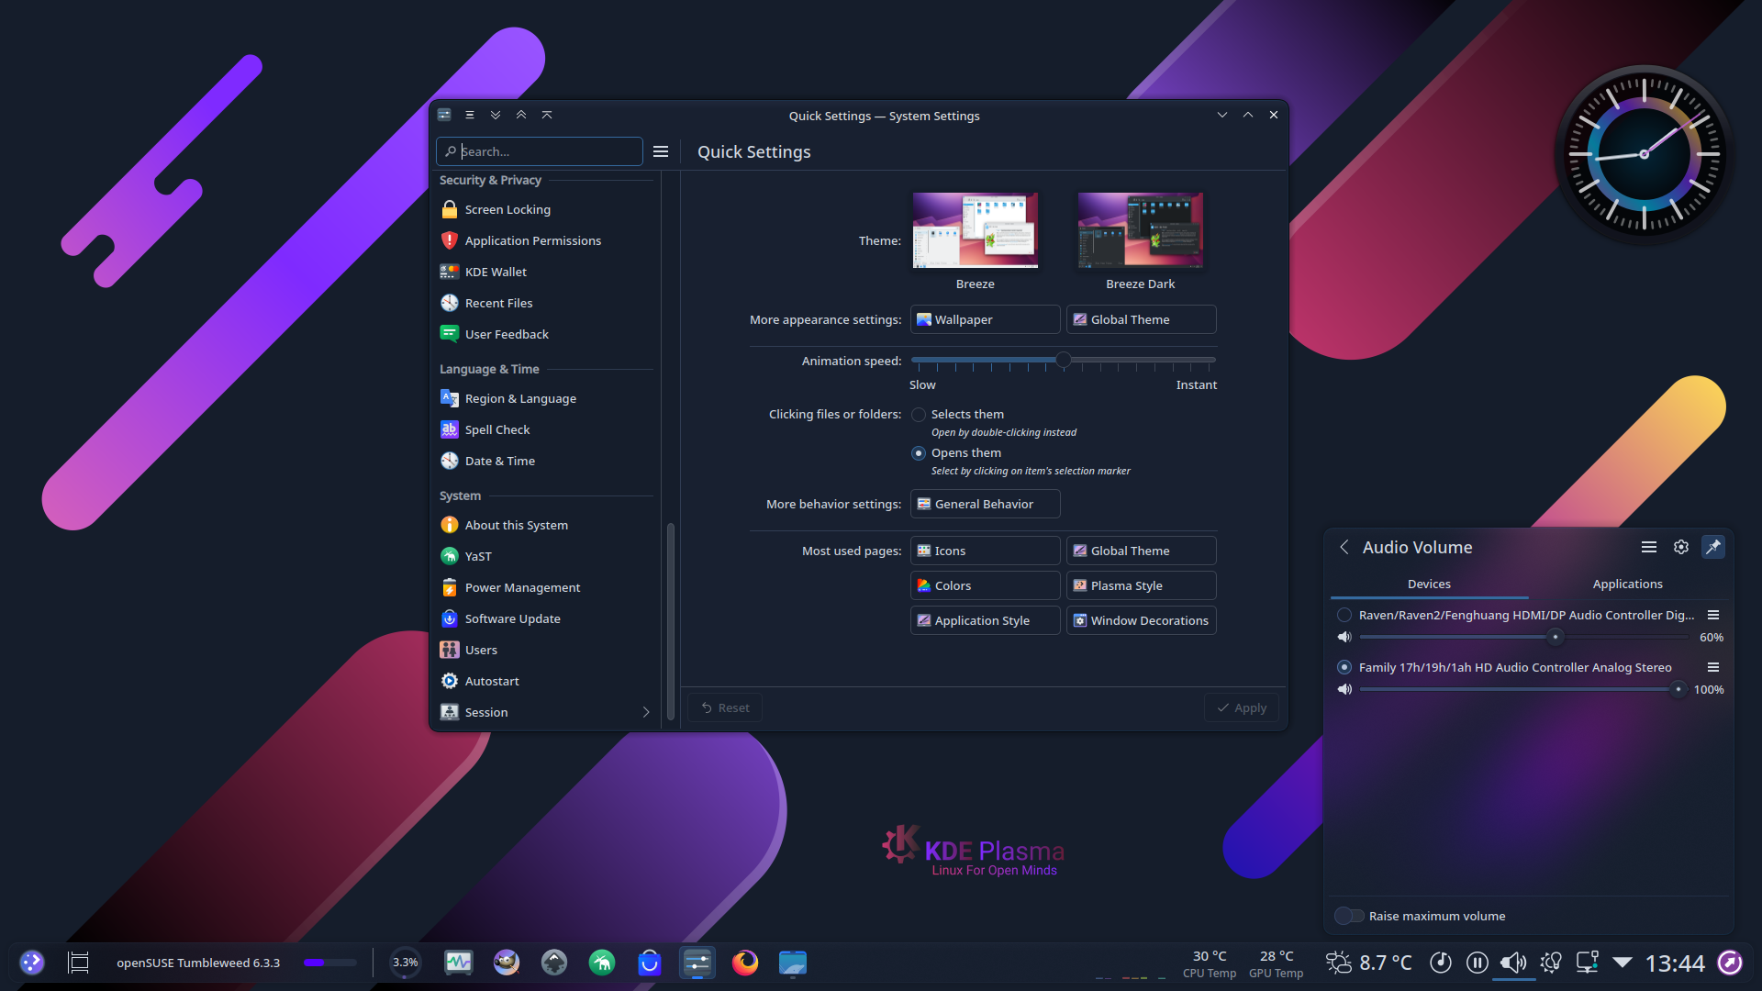Click the double-down chevron in title bar
This screenshot has width=1762, height=991.
(x=496, y=115)
